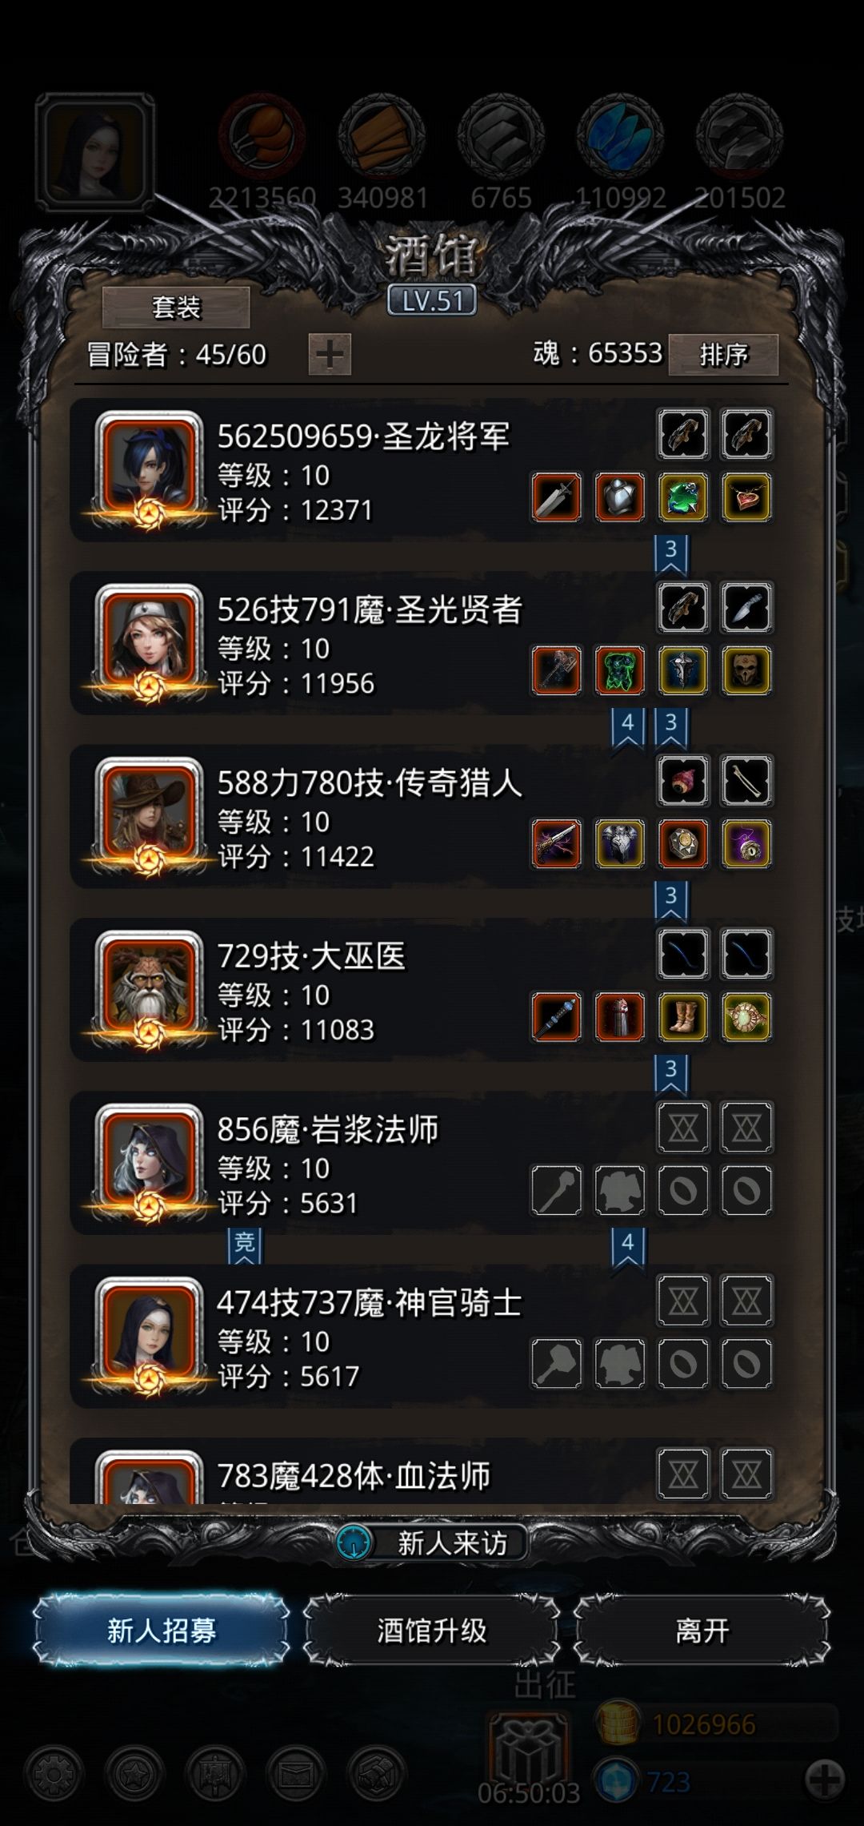Add adventurer slots with the plus button
The width and height of the screenshot is (864, 1826).
pos(330,354)
